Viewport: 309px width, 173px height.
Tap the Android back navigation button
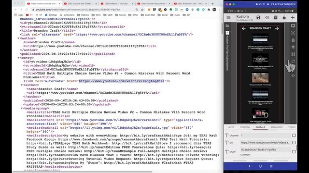pos(250,166)
